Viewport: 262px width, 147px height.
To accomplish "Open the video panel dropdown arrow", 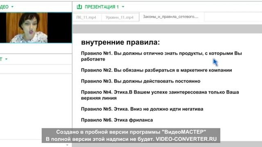I will [12, 7].
